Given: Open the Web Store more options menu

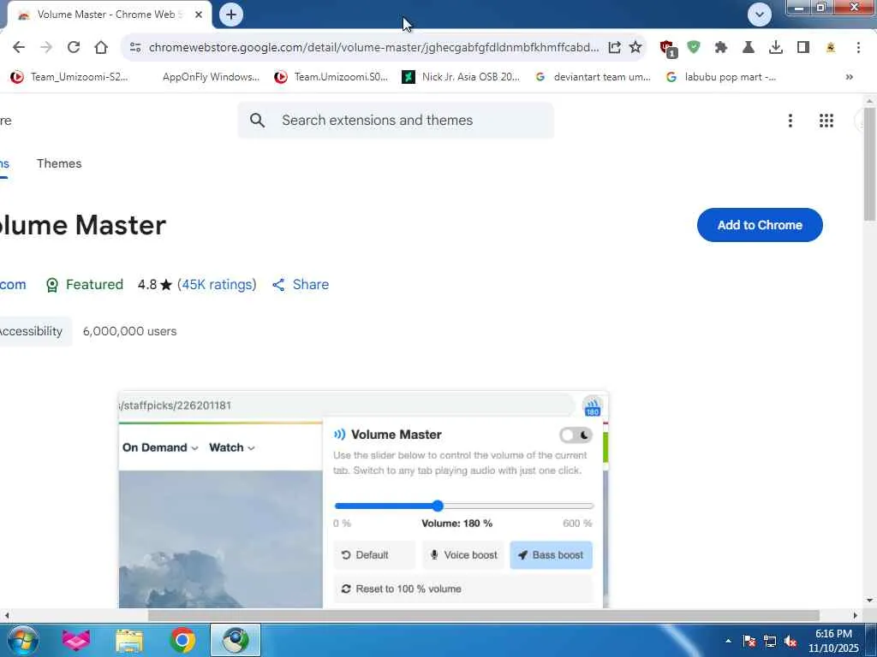Looking at the screenshot, I should pyautogui.click(x=790, y=121).
